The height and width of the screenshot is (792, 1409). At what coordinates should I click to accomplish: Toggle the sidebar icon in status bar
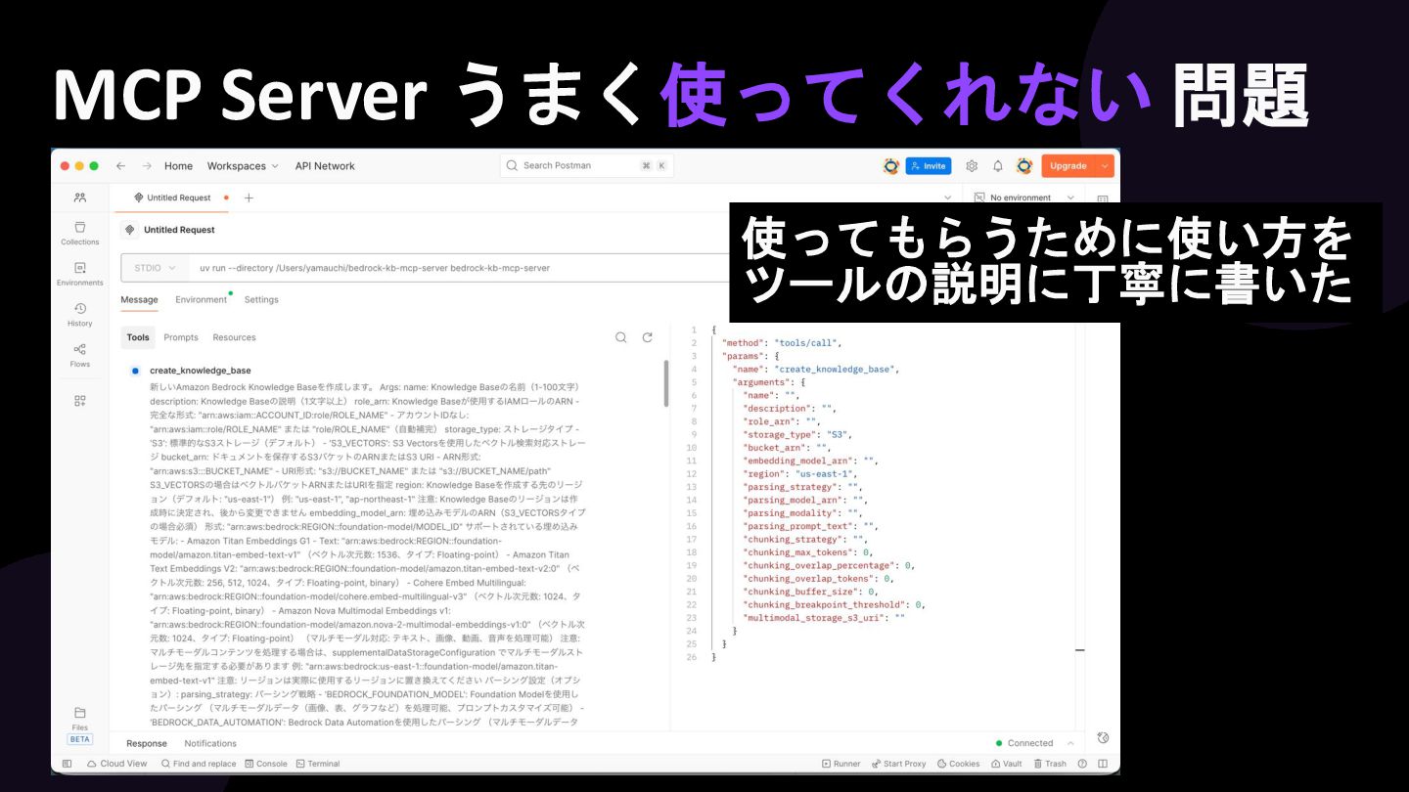(x=68, y=764)
